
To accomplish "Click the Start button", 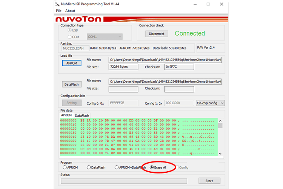I will coord(209,181).
